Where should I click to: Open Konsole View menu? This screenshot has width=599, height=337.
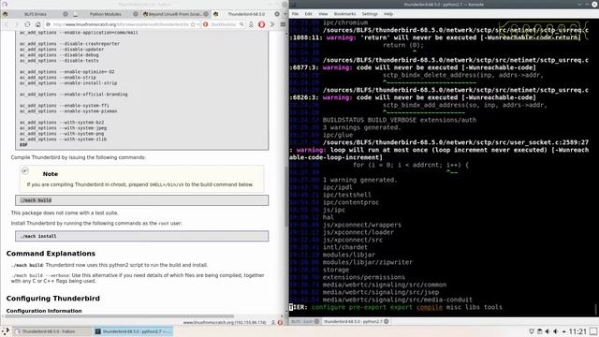click(x=323, y=14)
